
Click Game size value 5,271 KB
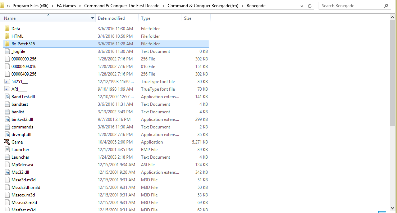click(200, 142)
